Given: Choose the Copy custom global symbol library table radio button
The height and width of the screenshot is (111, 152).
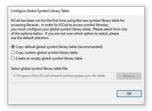Looking at the screenshot, I should coord(13,52).
